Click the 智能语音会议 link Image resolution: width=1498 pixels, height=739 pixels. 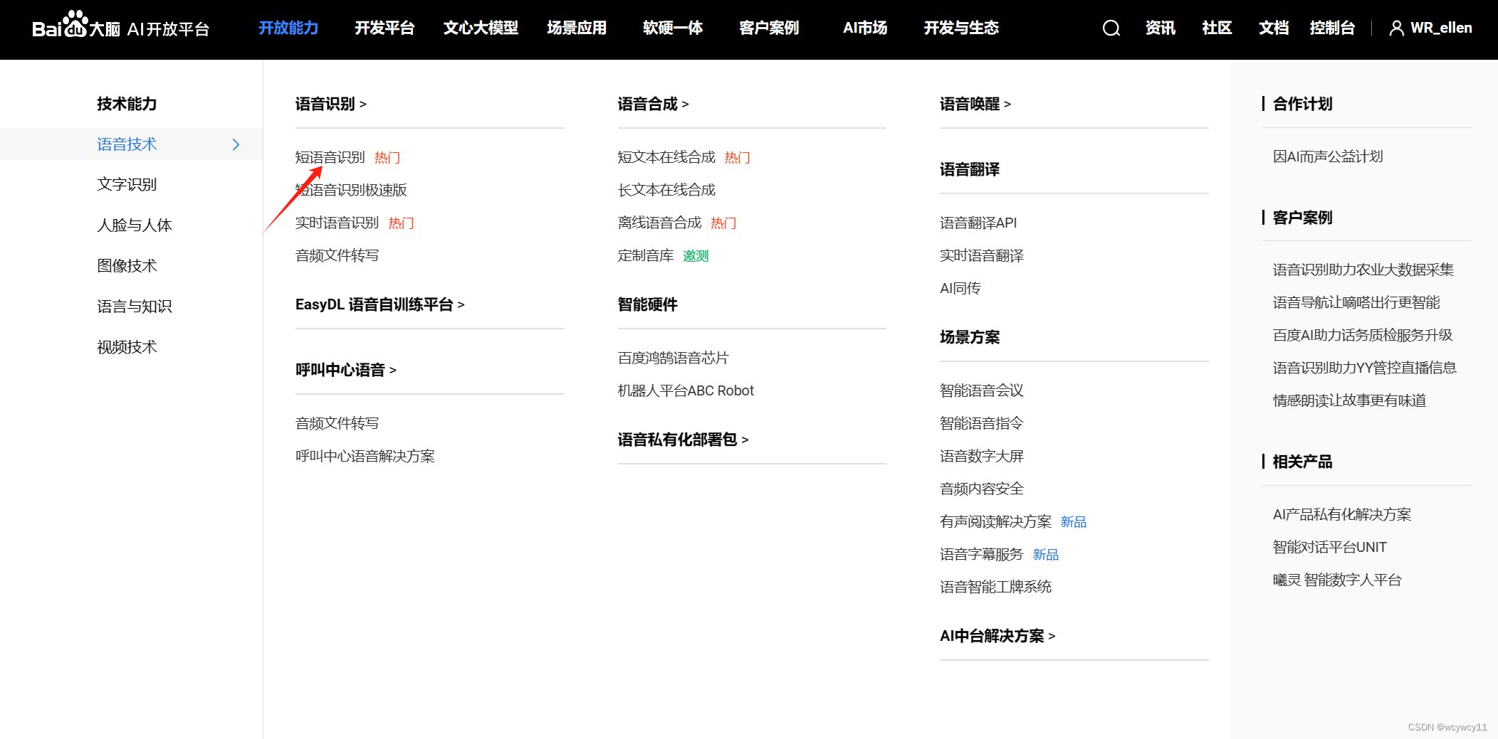(982, 390)
